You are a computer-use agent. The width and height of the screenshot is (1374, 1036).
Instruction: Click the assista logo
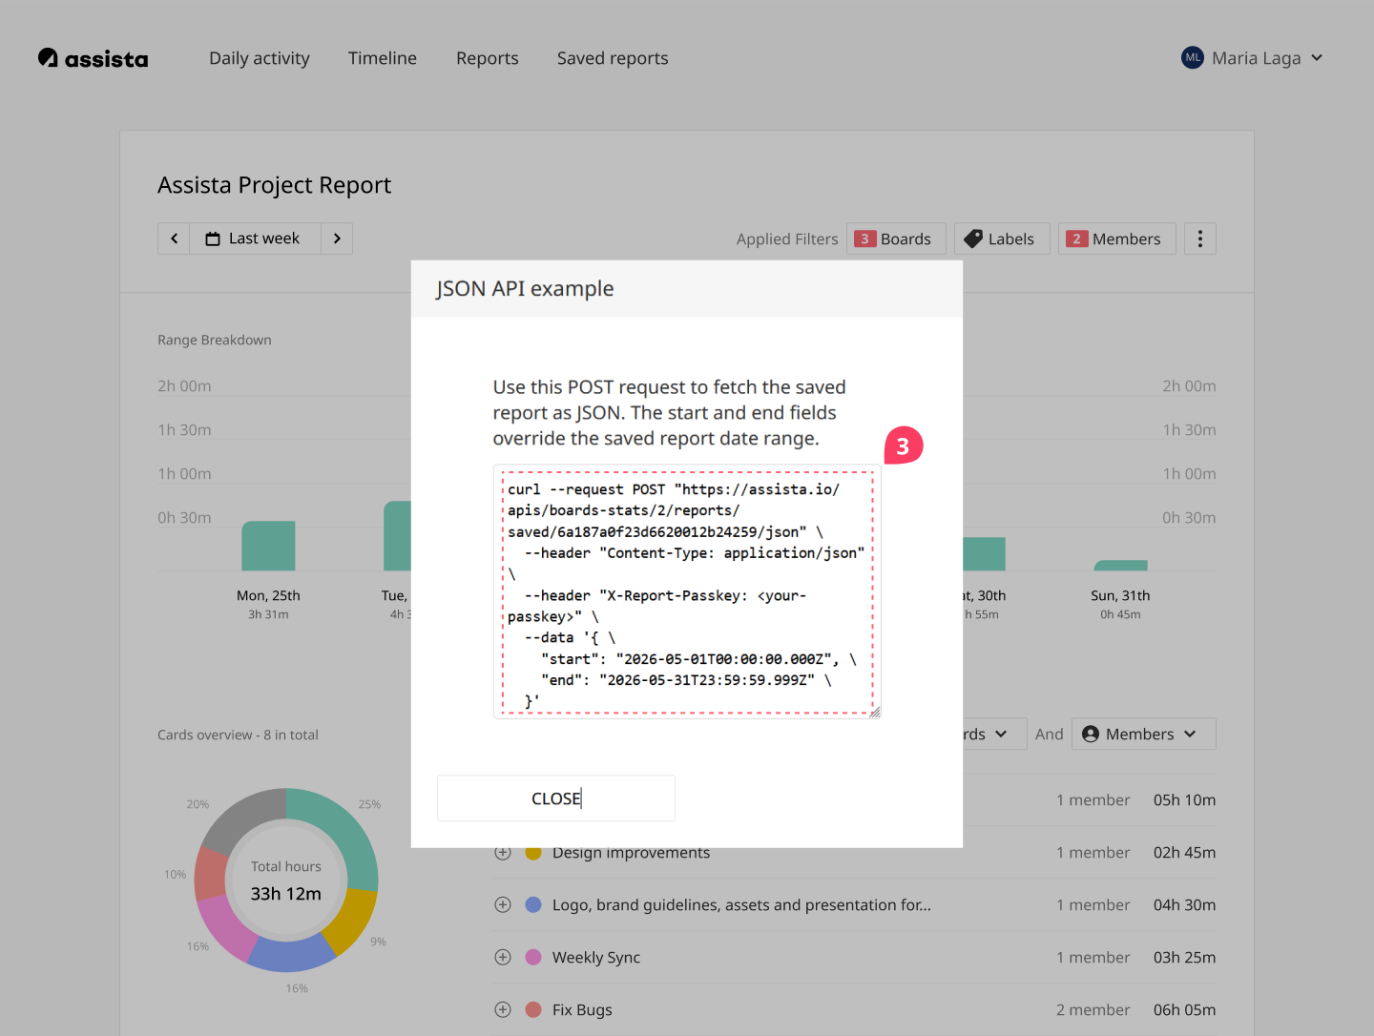(x=93, y=58)
